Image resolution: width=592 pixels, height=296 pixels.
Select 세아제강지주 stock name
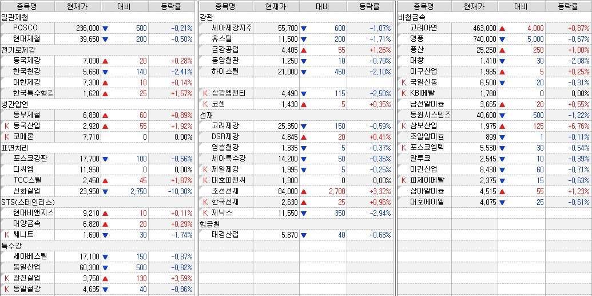click(232, 28)
